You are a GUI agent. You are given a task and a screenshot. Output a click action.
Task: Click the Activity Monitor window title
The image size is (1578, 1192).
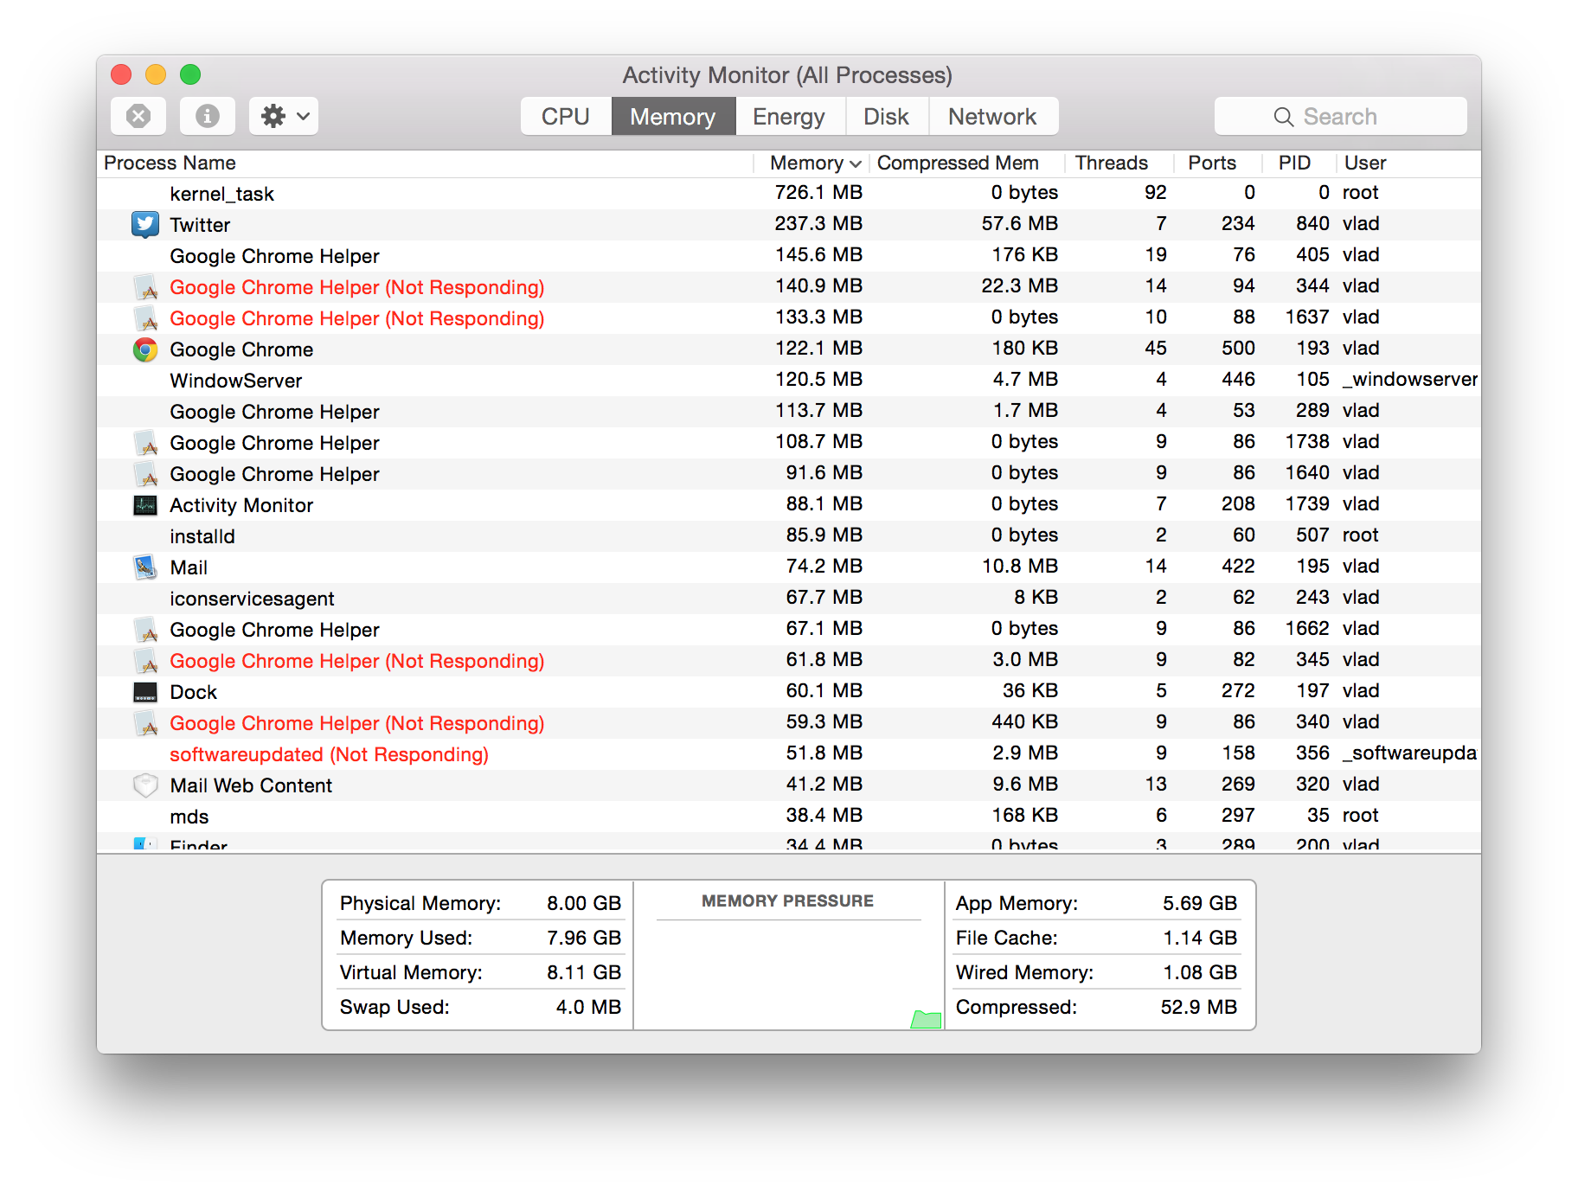coord(787,75)
